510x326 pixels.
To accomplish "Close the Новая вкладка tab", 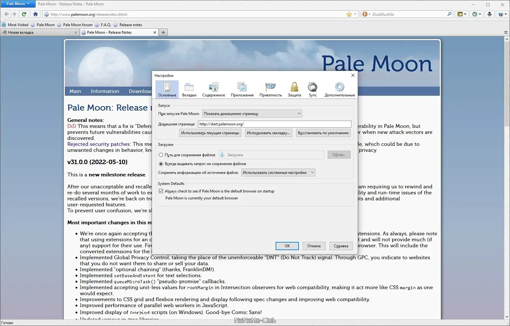I will [x=76, y=32].
